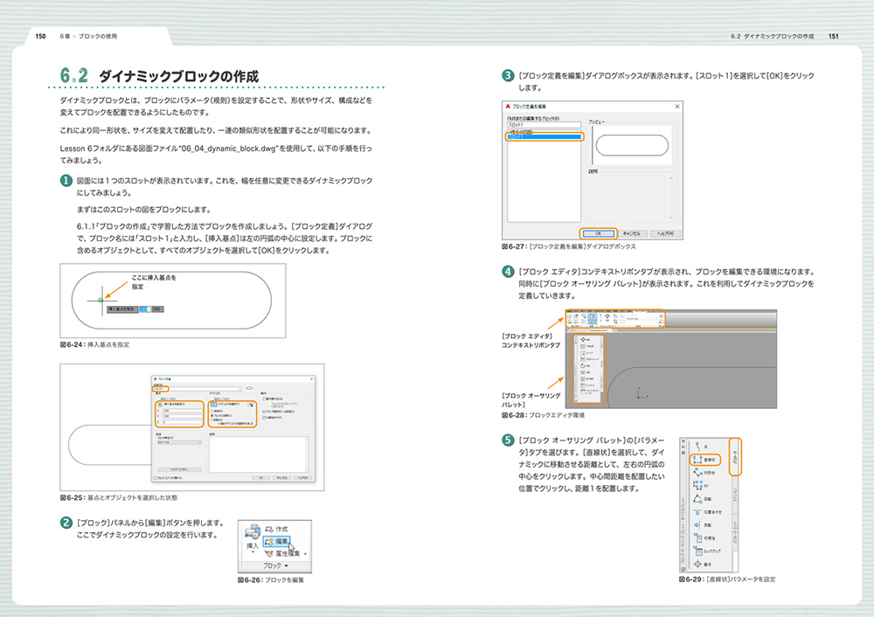The image size is (874, 617).
Task: Click the Close Block Editor icon in ribbon
Action: [x=661, y=316]
